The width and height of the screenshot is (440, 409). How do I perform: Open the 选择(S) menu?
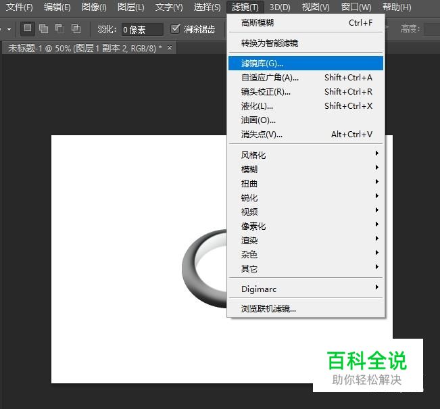(x=207, y=7)
